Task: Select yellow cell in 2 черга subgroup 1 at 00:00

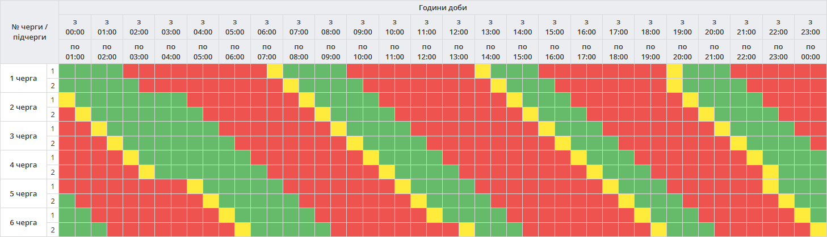Action: (66, 100)
